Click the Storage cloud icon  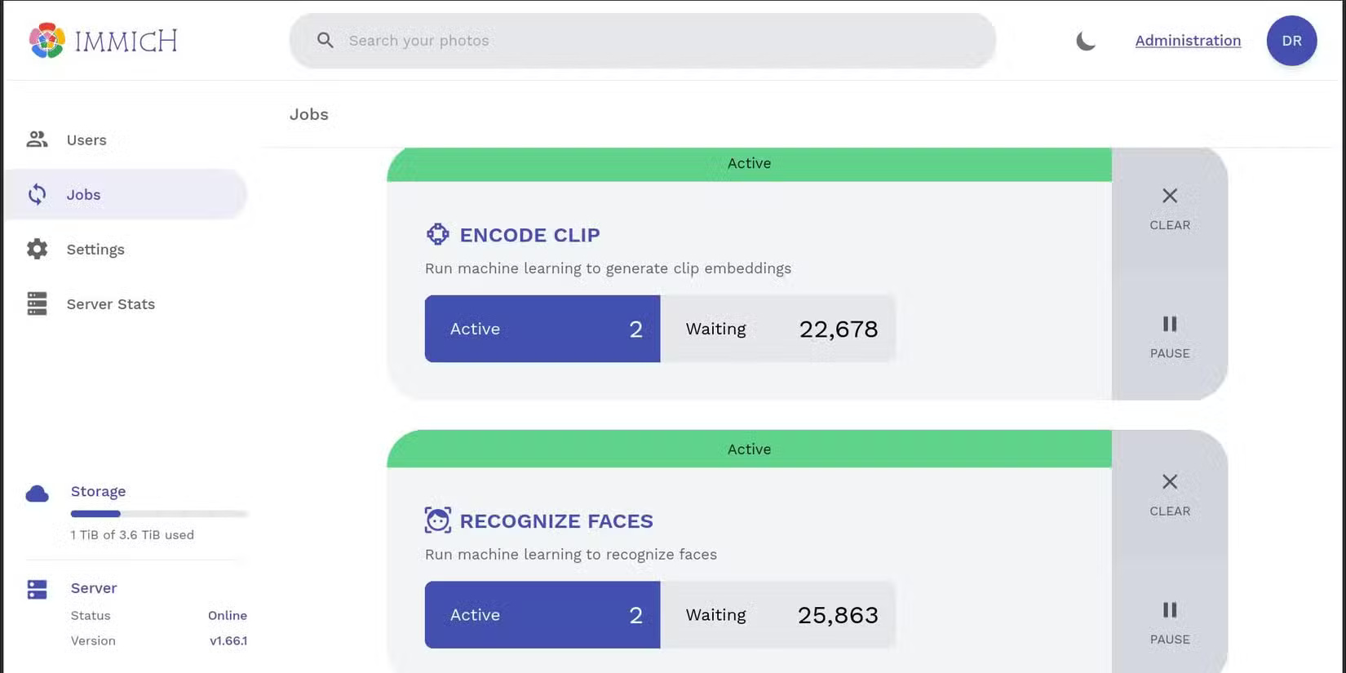(38, 494)
